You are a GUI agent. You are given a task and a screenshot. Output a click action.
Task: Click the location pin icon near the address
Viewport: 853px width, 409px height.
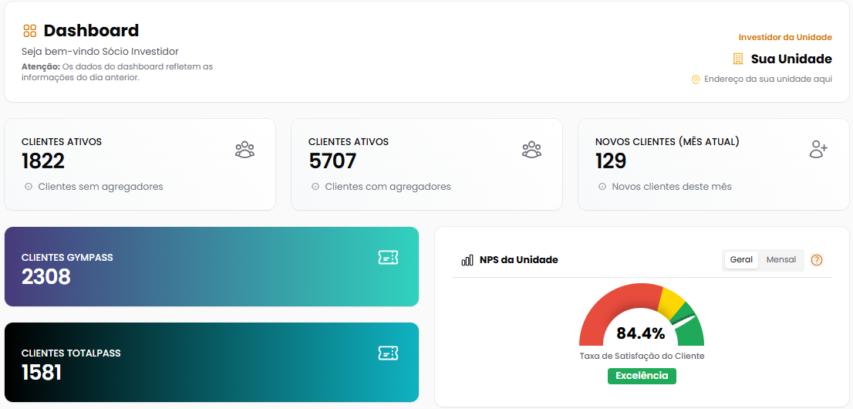coord(695,79)
